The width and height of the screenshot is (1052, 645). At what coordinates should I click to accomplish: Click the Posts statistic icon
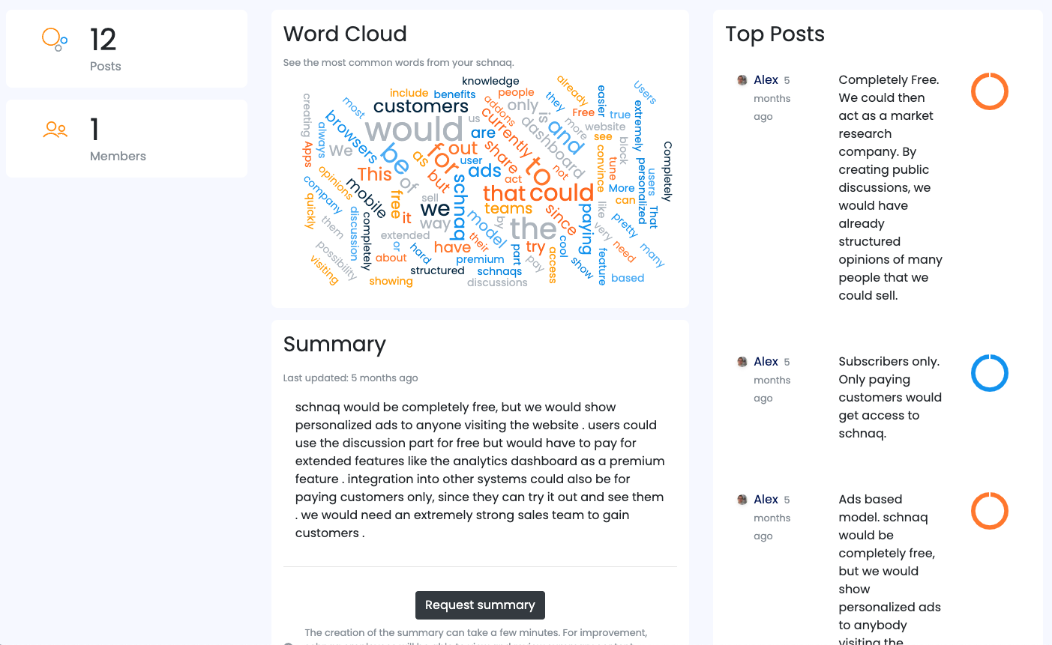tap(53, 40)
